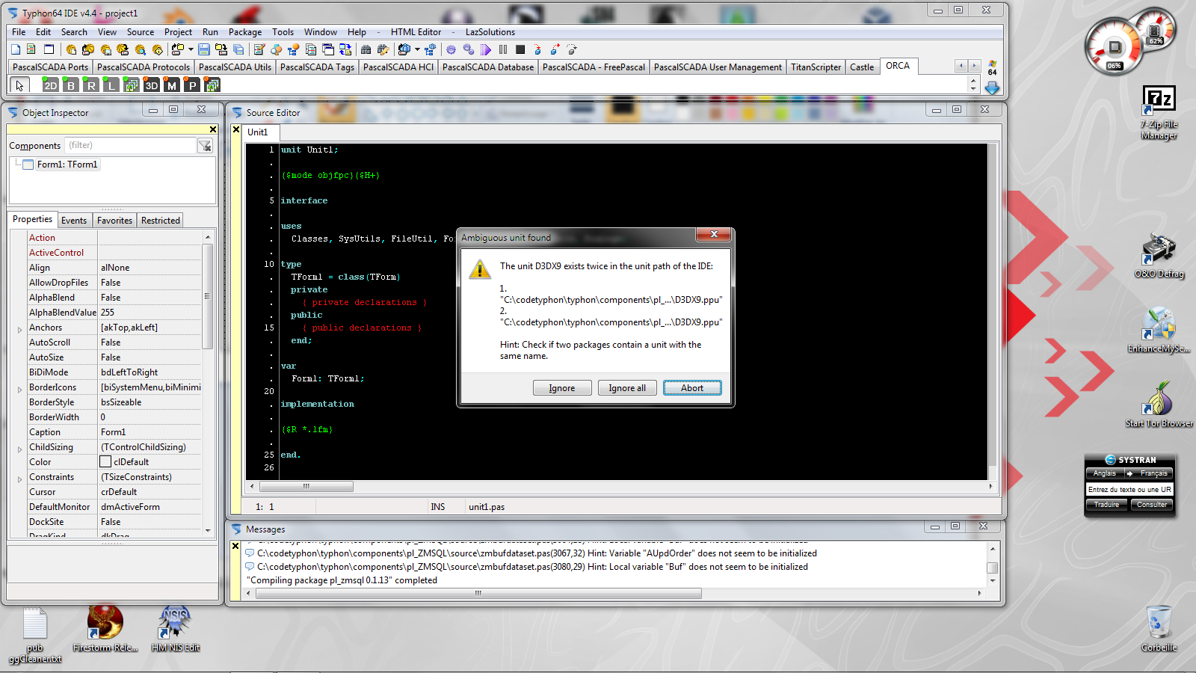Select the B component in ORCA palette
Screen dimensions: 1196x673
(70, 84)
